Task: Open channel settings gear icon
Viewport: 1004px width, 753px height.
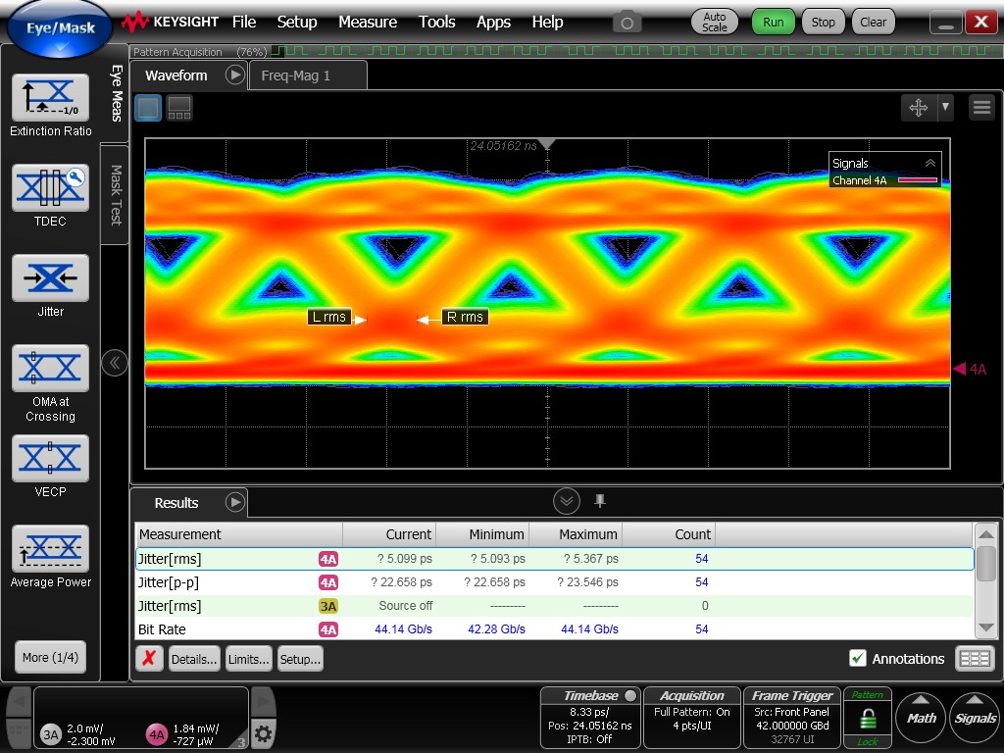Action: 263,732
